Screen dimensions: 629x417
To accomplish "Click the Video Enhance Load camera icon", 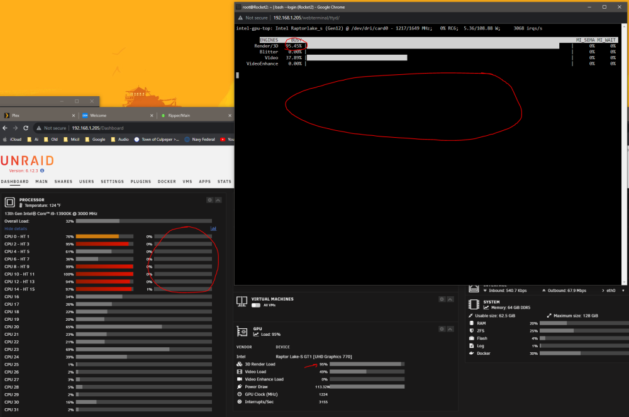I will point(240,379).
